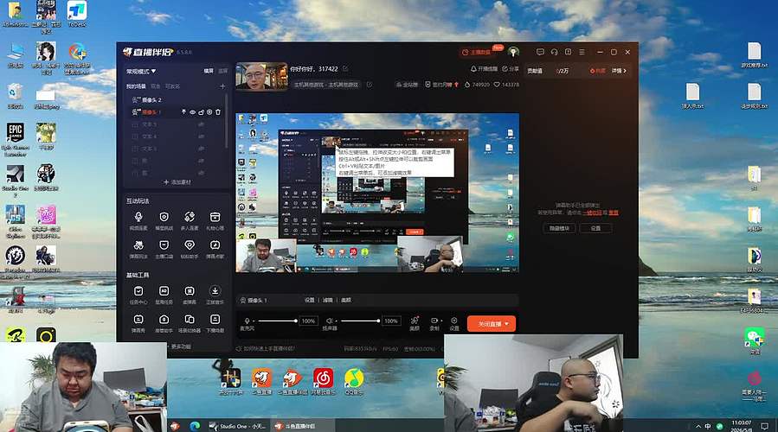Click the orange 主播数据 button

click(476, 52)
